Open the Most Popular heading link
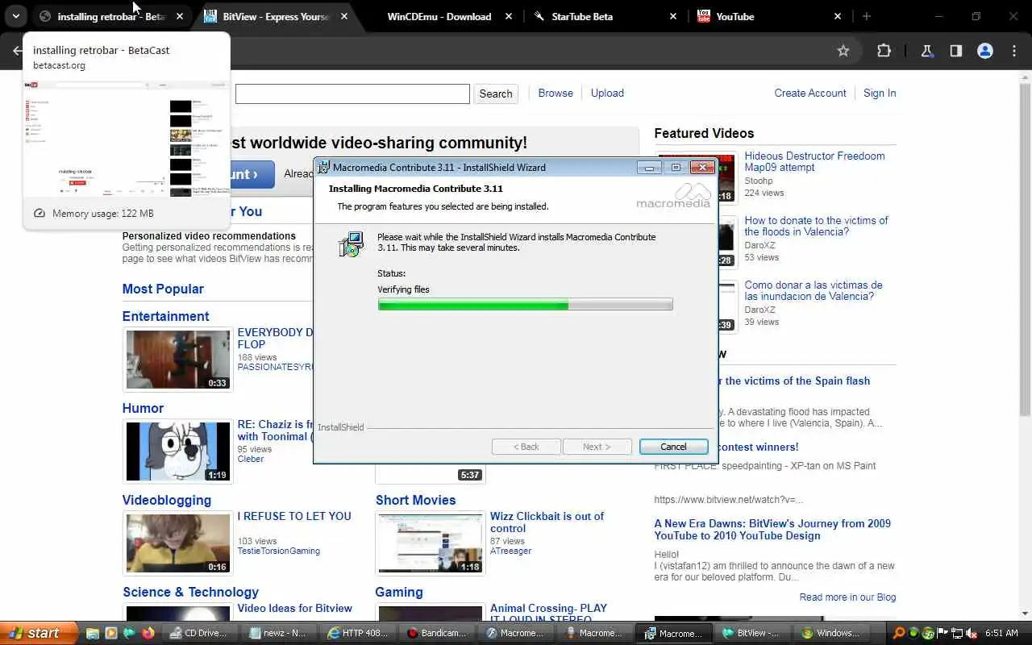The width and height of the screenshot is (1032, 645). [163, 289]
